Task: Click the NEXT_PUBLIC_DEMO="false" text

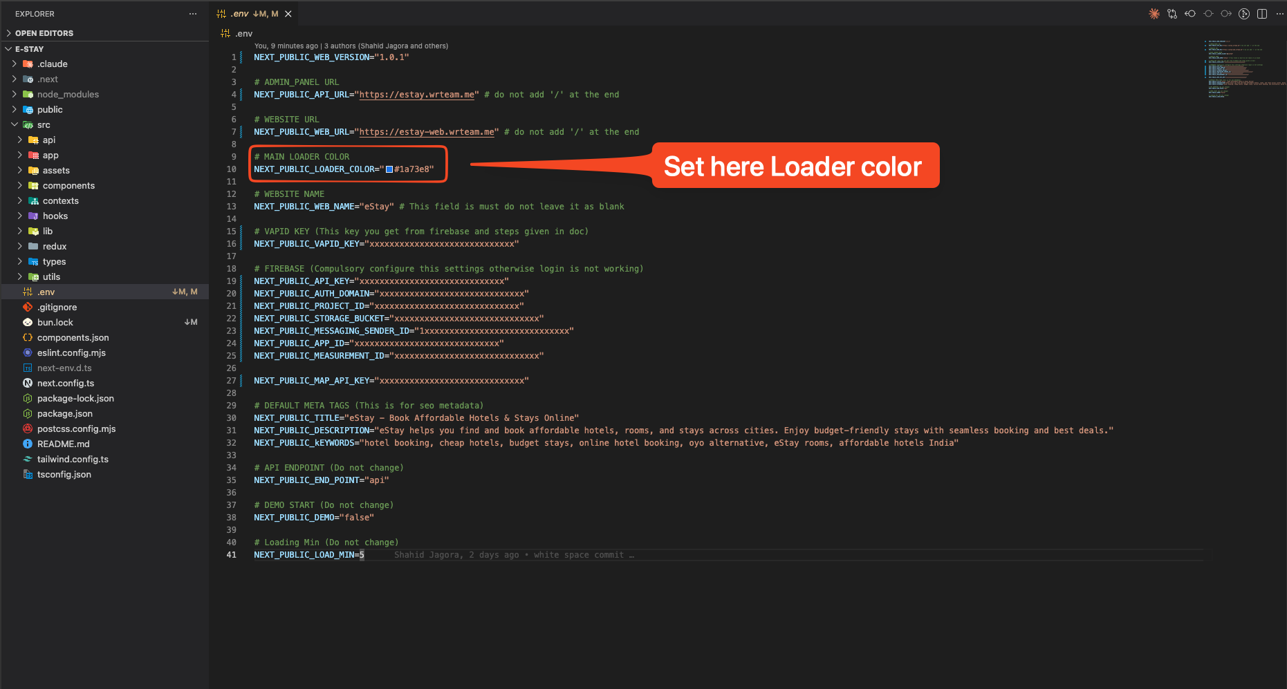Action: (314, 518)
